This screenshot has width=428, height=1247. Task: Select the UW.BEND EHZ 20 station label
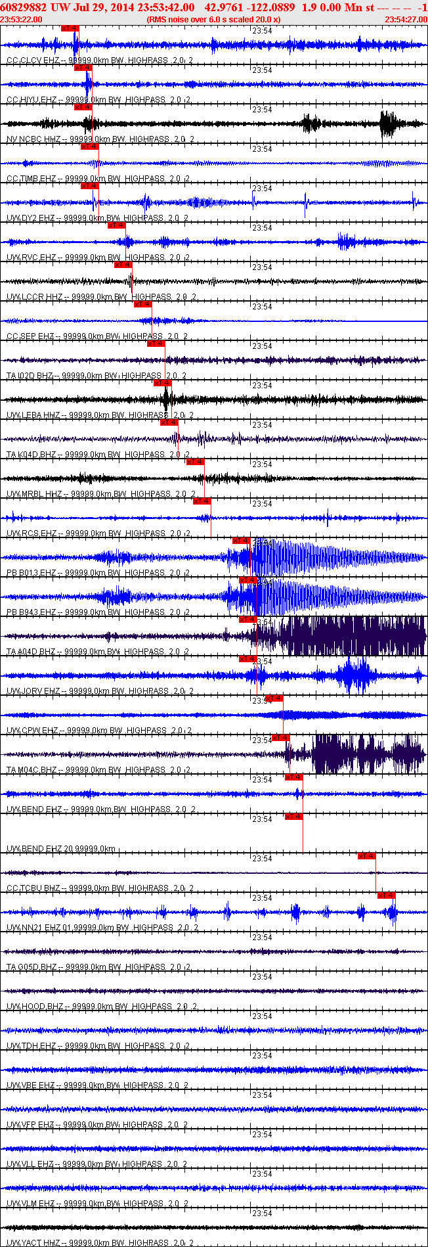point(61,849)
